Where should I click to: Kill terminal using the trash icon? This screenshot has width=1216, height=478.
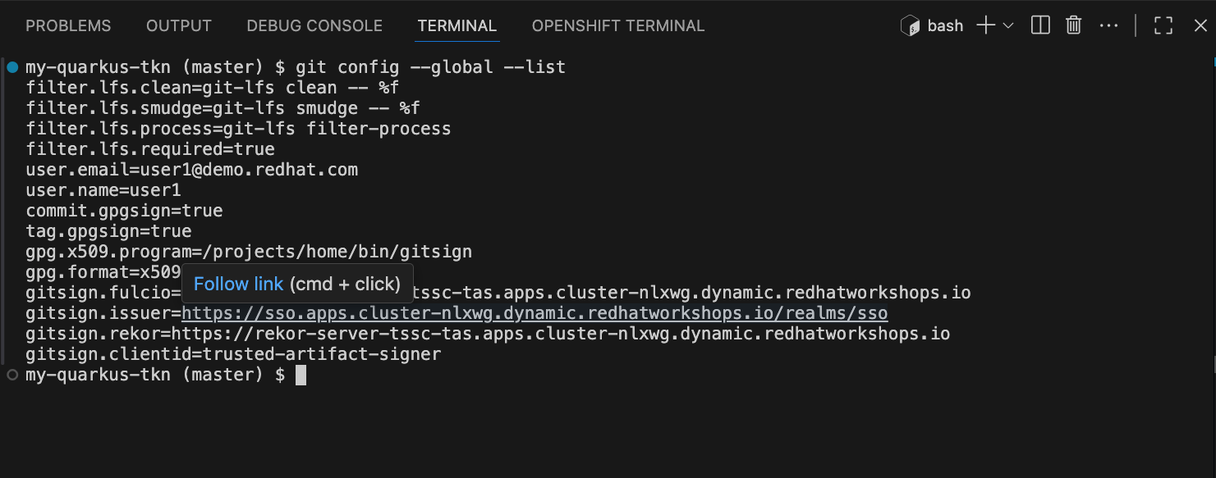coord(1073,25)
